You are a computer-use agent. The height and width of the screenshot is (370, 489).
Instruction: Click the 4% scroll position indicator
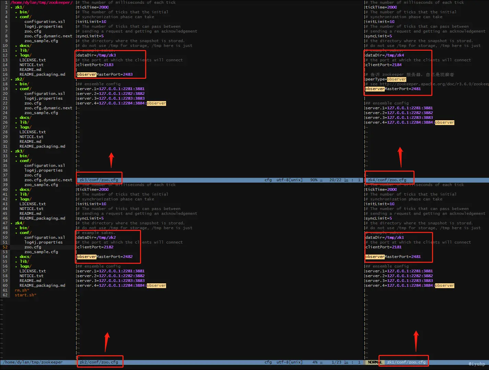tap(315, 362)
